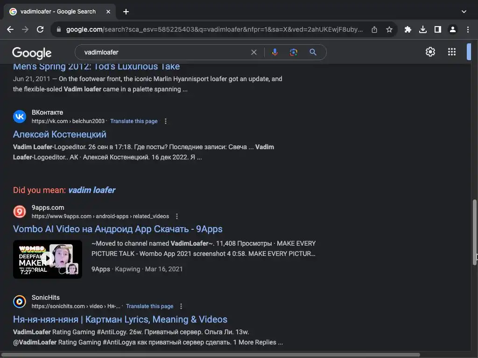Open Men's Spring 2012 Tod's result
This screenshot has height=358, width=478.
tap(96, 66)
